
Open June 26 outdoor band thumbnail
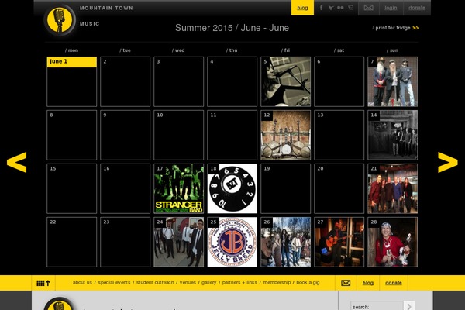pyautogui.click(x=285, y=242)
